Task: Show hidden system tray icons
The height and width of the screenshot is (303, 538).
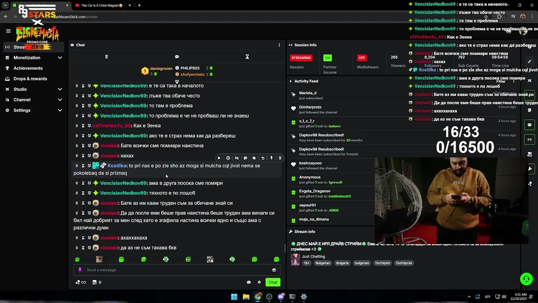Action: pos(469,297)
